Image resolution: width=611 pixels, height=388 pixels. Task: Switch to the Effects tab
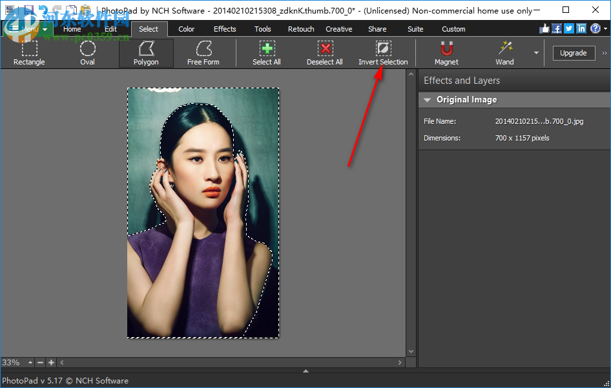224,29
